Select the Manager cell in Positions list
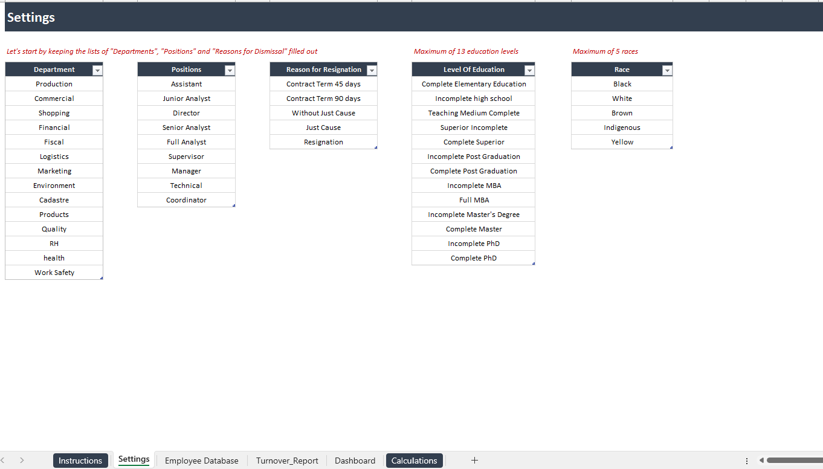 [186, 171]
